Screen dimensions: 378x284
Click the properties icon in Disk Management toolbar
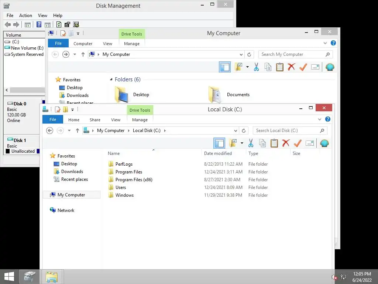pyautogui.click(x=67, y=24)
